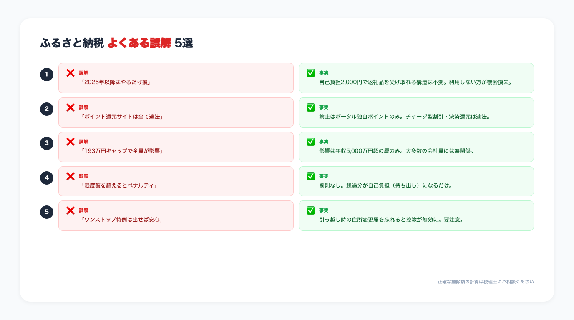Select the green checkmark for 罰則なし fact

[311, 176]
